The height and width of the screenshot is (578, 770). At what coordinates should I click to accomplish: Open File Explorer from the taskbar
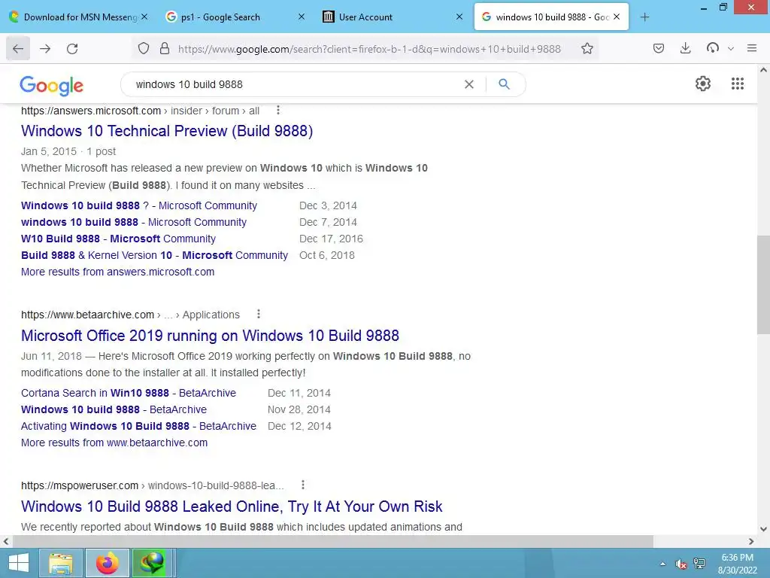pos(61,563)
